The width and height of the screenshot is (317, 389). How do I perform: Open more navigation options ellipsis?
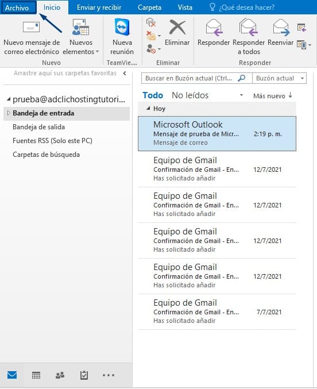(109, 375)
